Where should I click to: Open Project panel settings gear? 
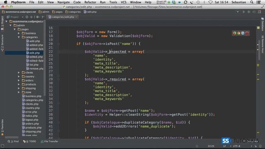click(x=38, y=17)
